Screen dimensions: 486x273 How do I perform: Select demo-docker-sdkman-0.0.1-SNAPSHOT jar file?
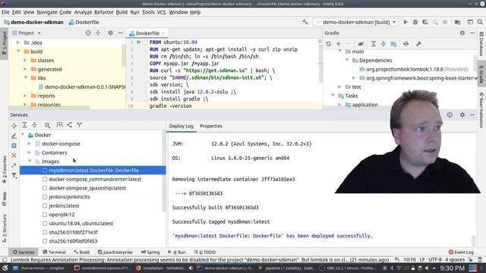pyautogui.click(x=82, y=87)
